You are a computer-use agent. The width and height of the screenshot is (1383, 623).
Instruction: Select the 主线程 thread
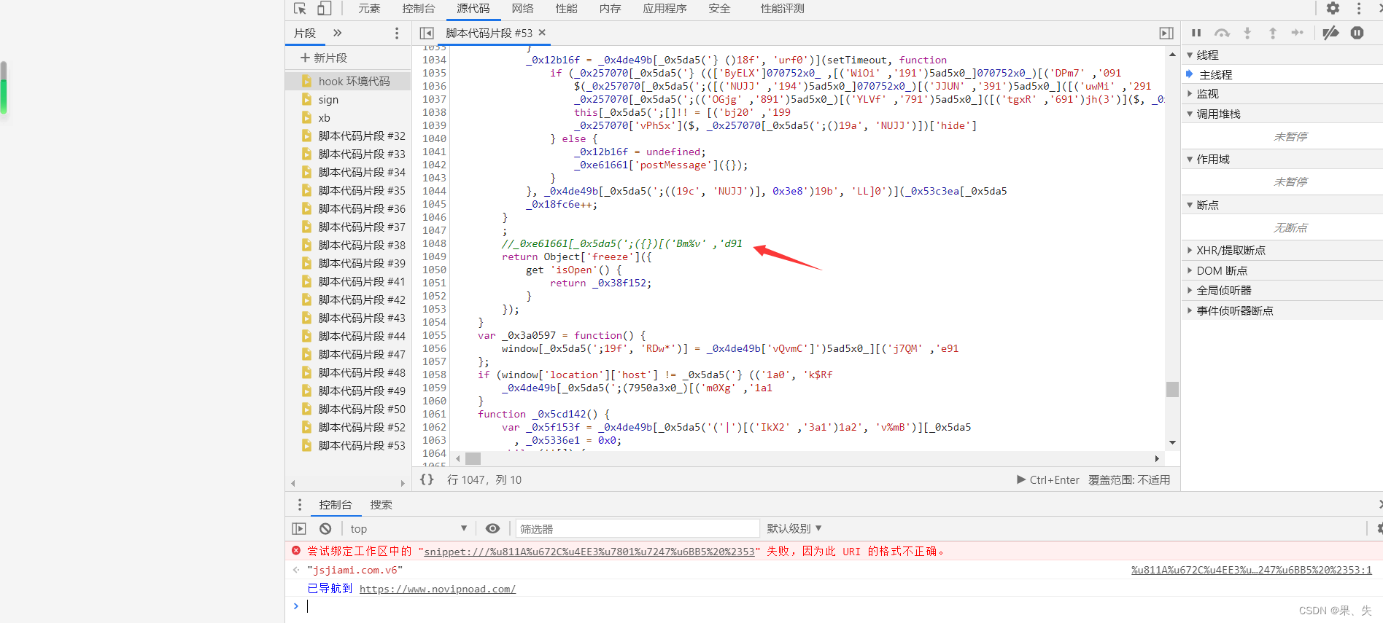click(1282, 74)
